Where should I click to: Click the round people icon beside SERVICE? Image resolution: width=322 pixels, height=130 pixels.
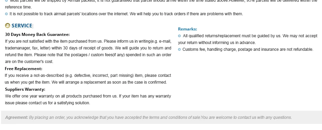tap(7, 25)
